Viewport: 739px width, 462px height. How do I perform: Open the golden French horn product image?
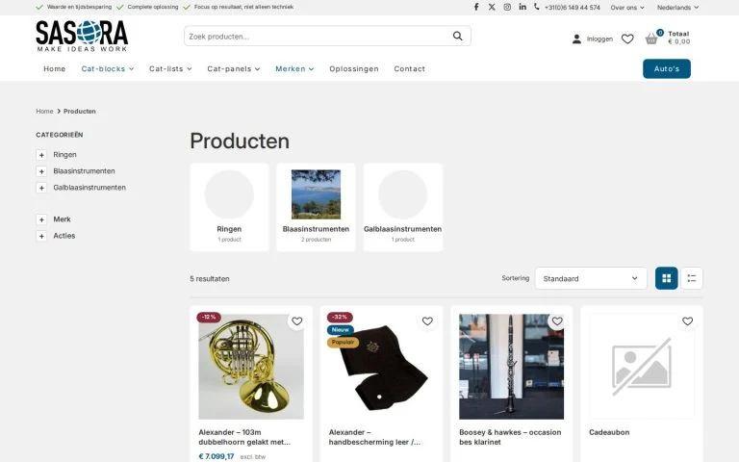tap(251, 367)
